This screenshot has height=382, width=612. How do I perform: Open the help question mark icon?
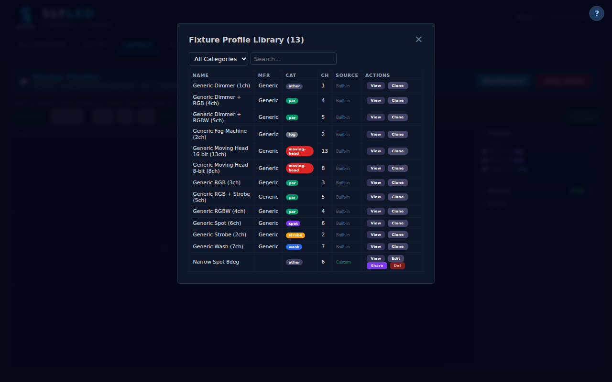pos(596,13)
